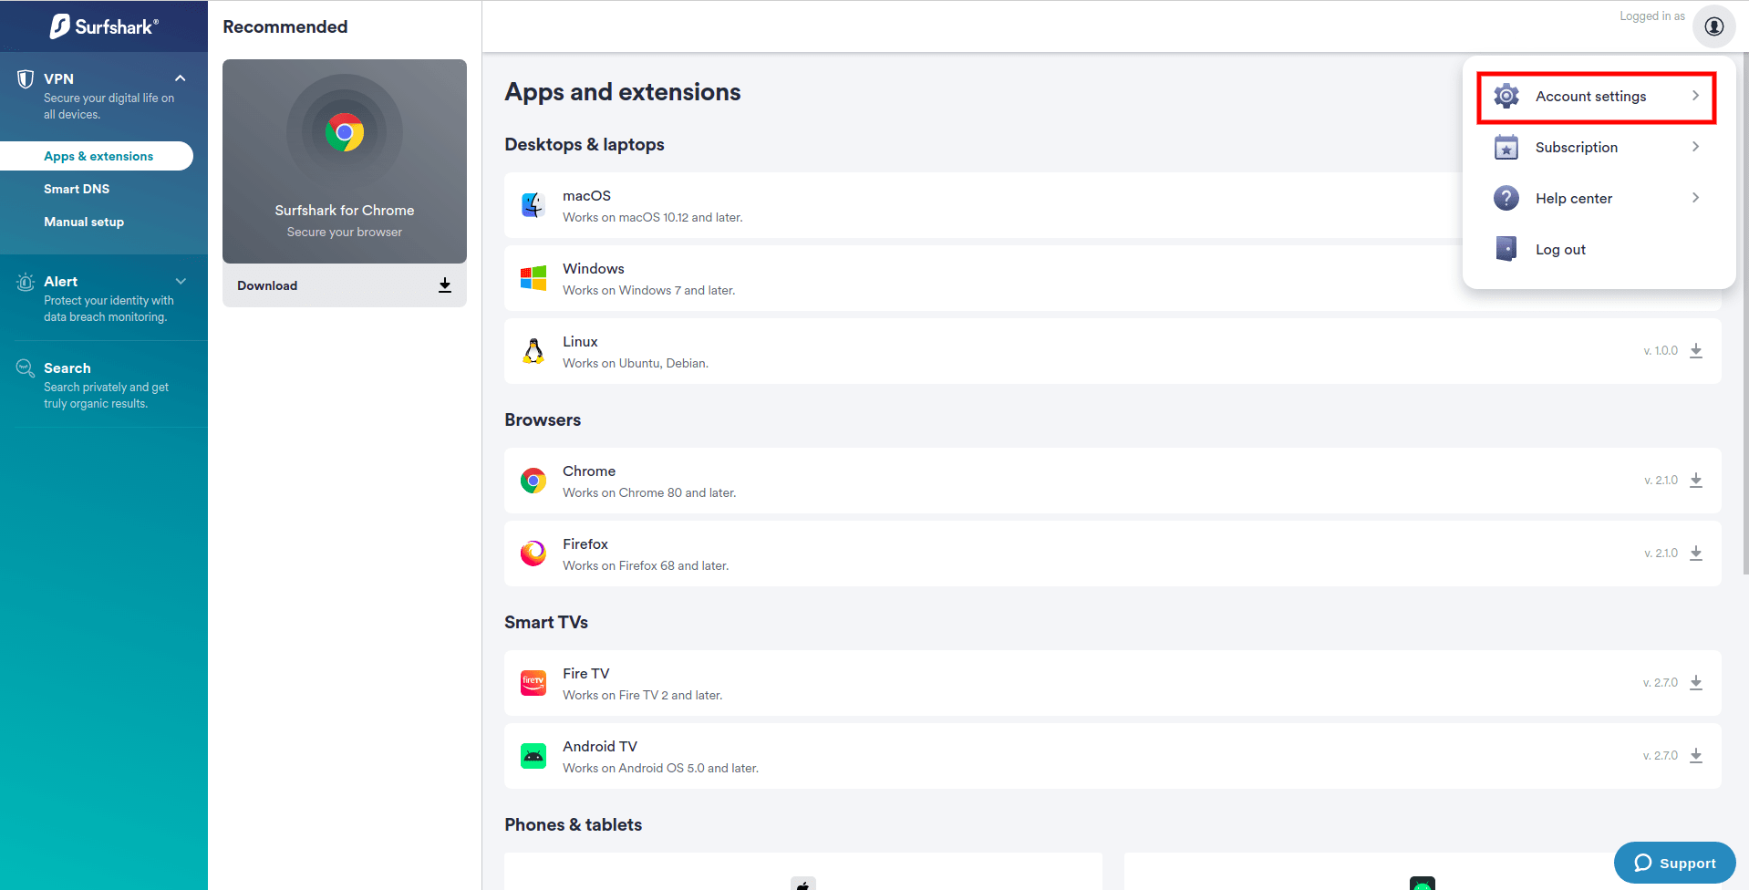
Task: Download the Android TV app via arrow icon
Action: point(1696,756)
